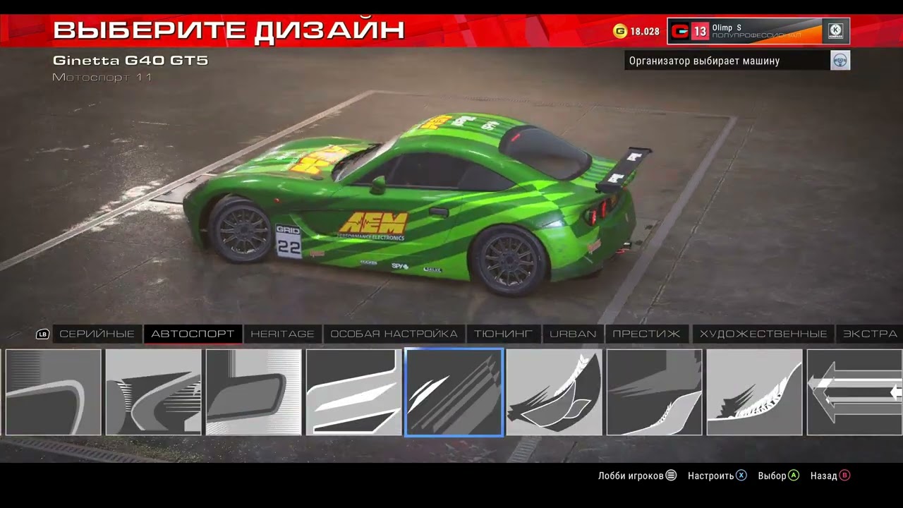Click the Назад label
The height and width of the screenshot is (508, 903).
823,476
